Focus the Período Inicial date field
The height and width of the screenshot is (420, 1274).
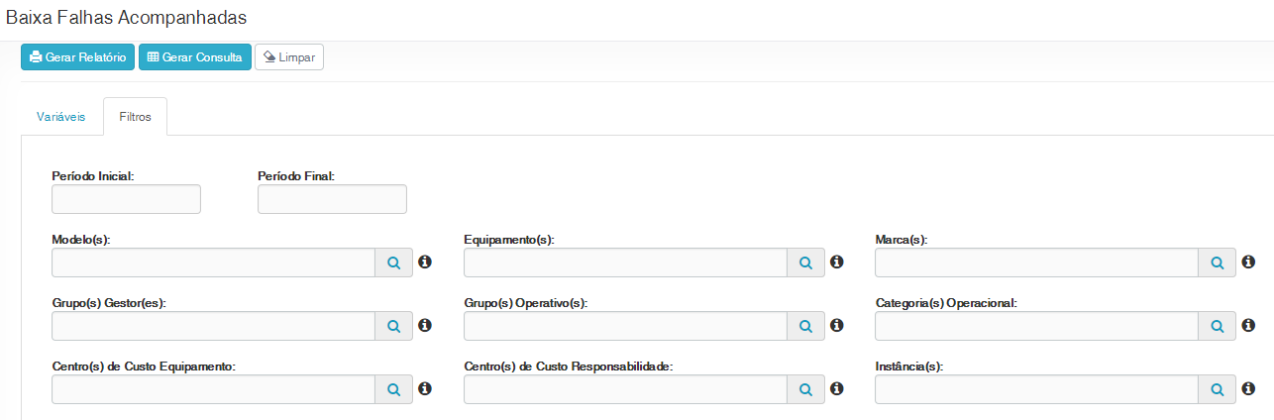coord(126,199)
